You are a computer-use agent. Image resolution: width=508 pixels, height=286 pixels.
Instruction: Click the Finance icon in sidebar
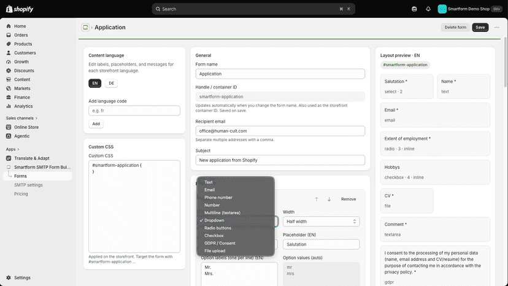[x=9, y=98]
